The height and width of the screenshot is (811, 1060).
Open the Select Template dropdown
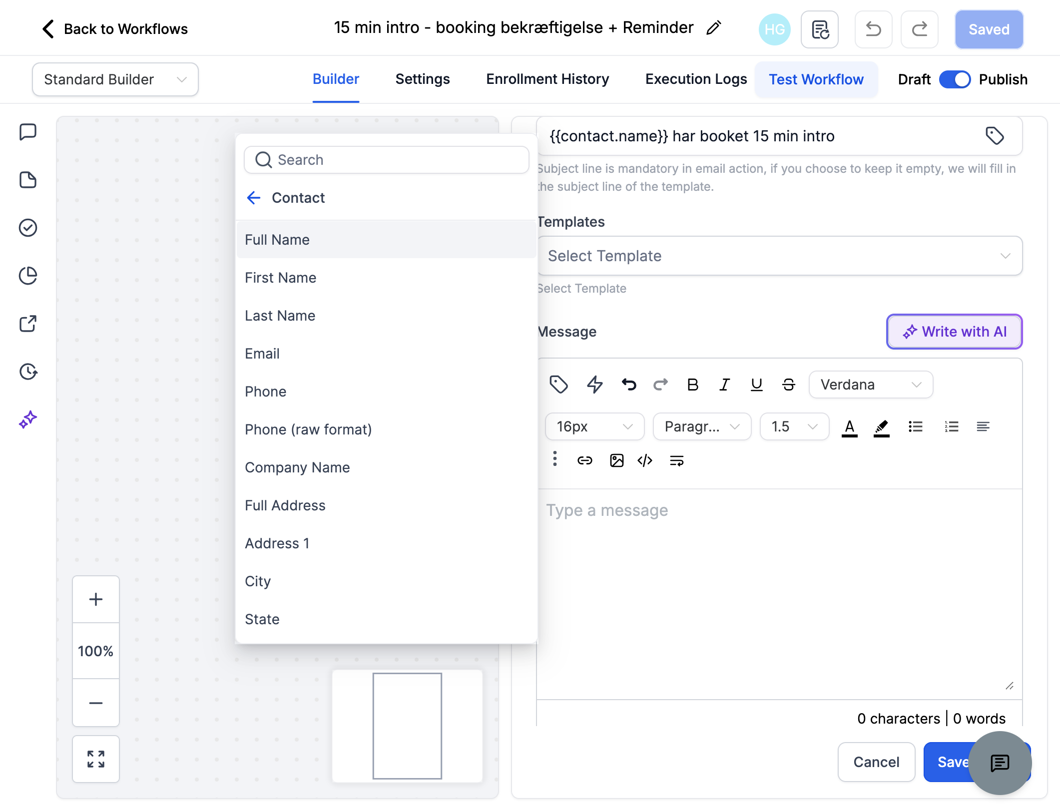pos(780,256)
